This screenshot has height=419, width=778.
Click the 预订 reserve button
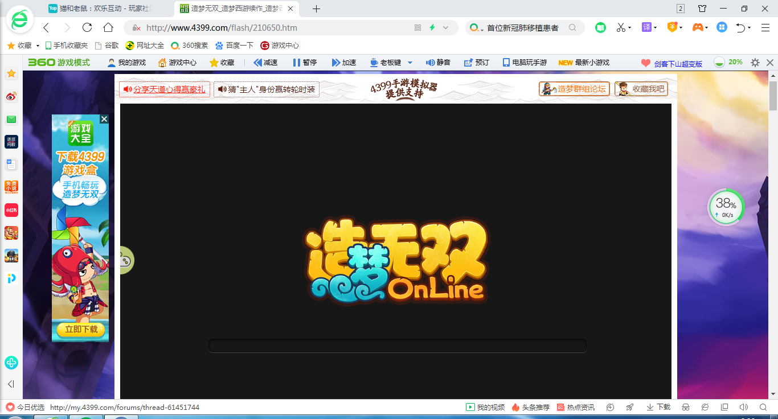pyautogui.click(x=477, y=63)
